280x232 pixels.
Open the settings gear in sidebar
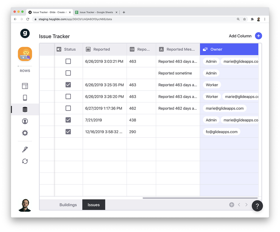(25, 133)
